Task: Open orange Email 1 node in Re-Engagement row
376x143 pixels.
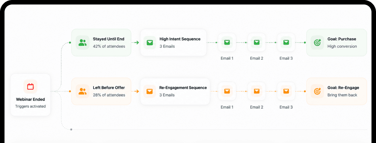Action: point(227,91)
